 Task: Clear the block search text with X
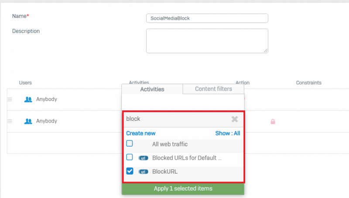point(234,119)
